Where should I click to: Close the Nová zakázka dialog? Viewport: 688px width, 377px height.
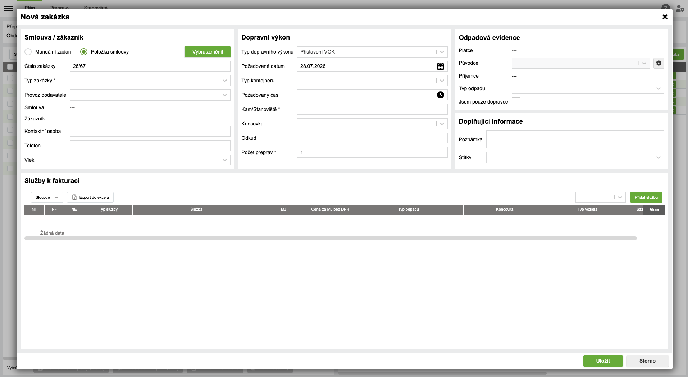665,17
